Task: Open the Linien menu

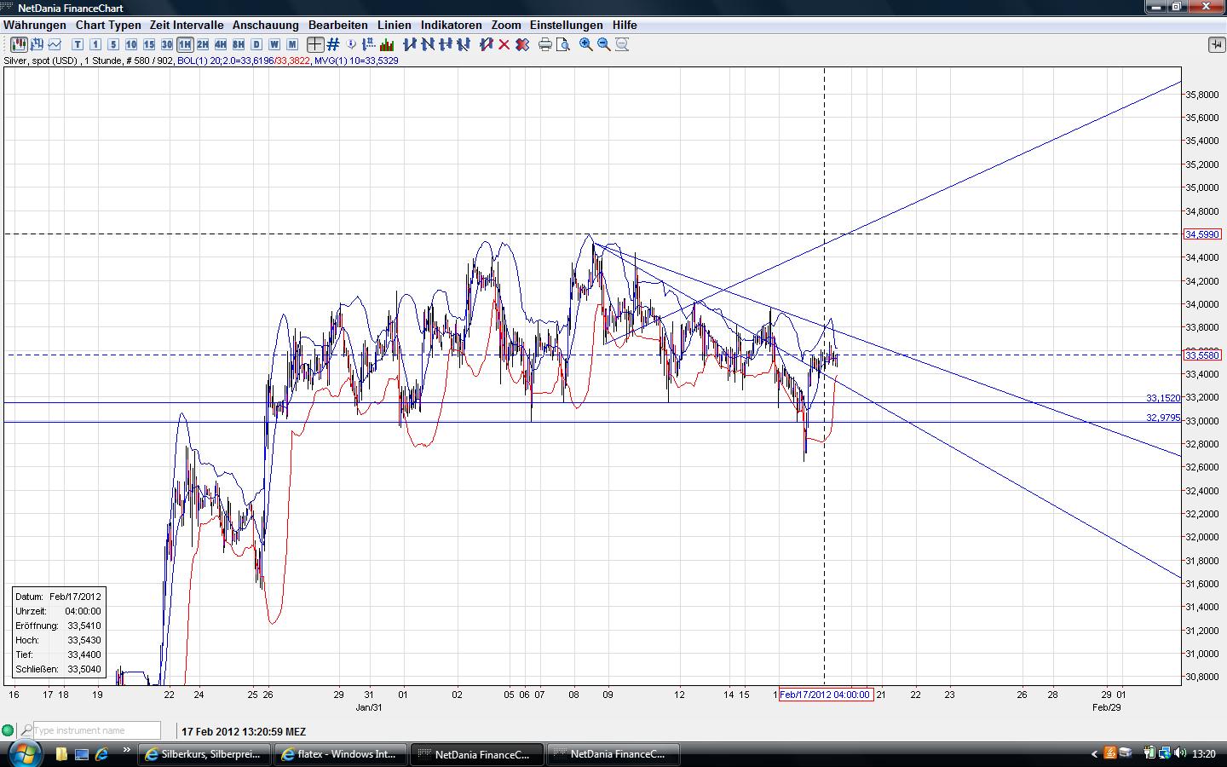Action: point(394,25)
